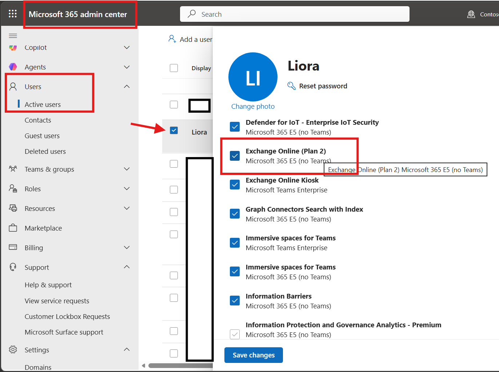Click the globe icon next to Contoso
The image size is (499, 372).
pos(471,14)
